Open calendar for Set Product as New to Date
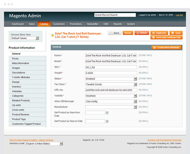This screenshot has height=154, width=190. pos(107,121)
